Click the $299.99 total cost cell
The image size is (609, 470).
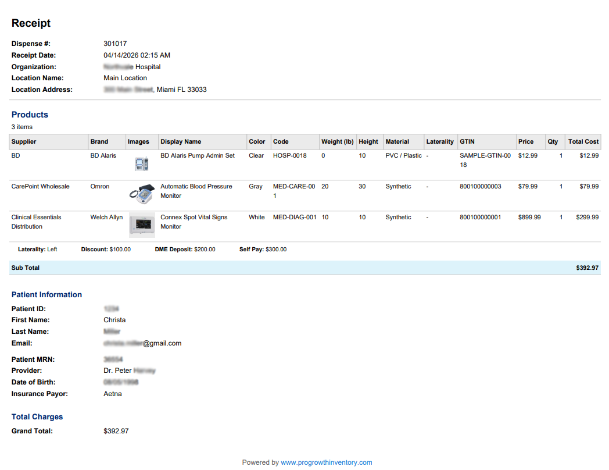pyautogui.click(x=587, y=217)
